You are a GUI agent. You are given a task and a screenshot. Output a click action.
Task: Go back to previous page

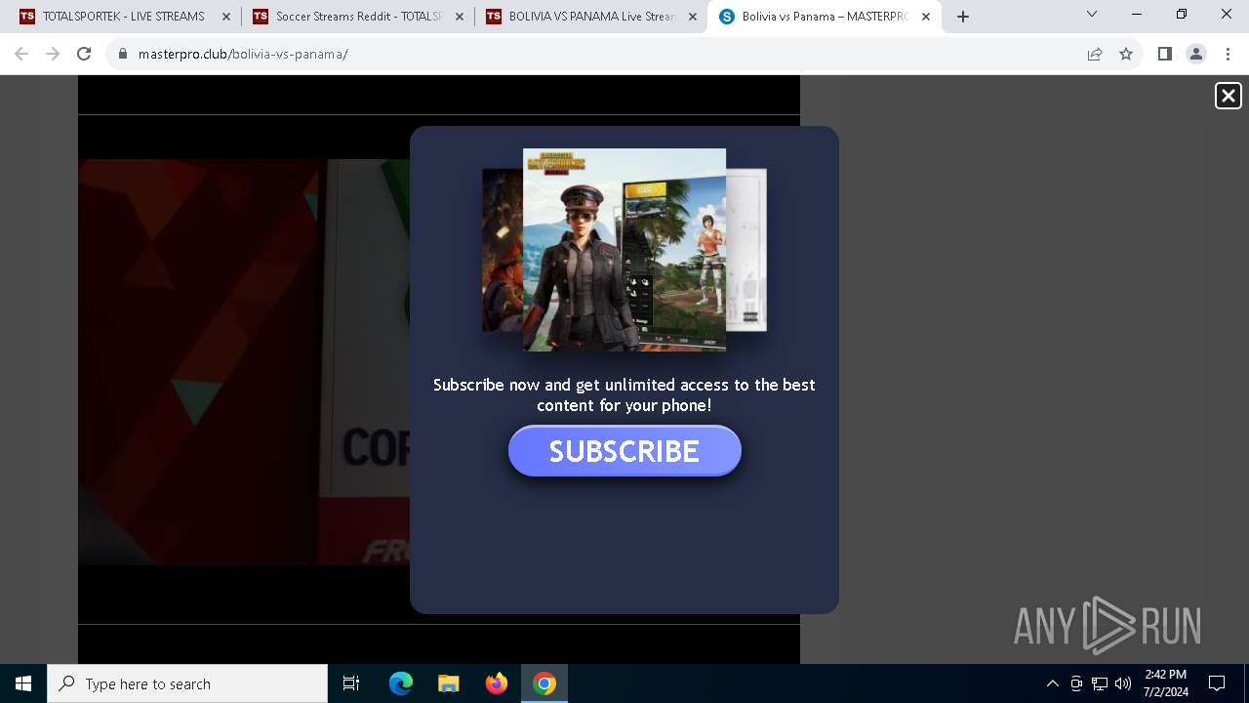coord(21,54)
